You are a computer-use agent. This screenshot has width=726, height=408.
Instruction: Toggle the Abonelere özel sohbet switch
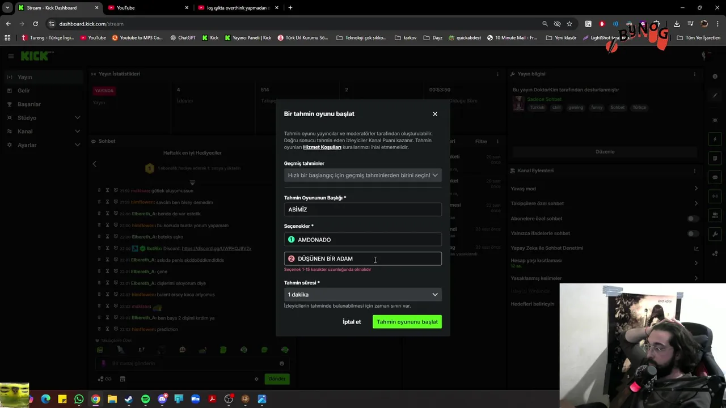[x=692, y=219]
